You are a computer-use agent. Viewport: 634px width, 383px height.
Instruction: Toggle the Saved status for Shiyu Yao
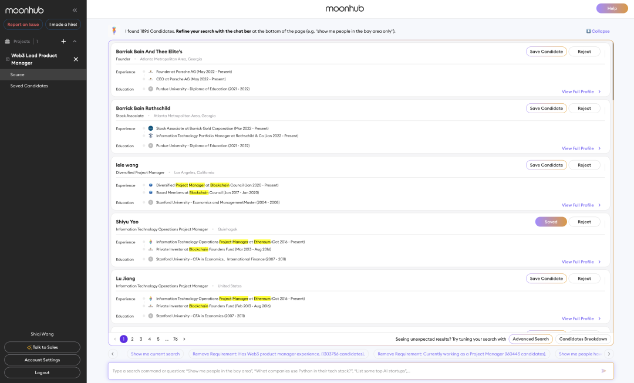(551, 222)
